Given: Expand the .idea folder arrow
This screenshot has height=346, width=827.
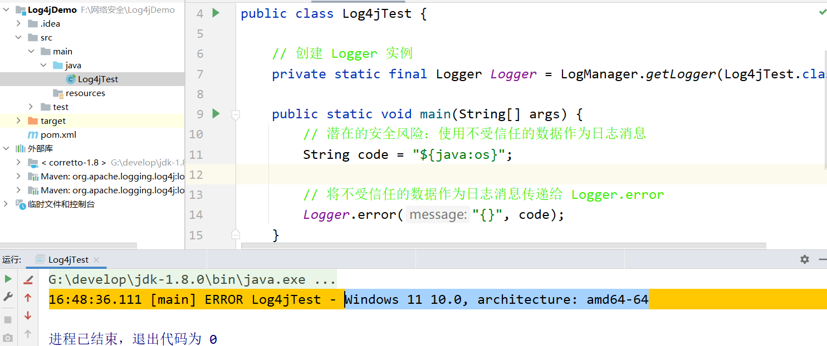Looking at the screenshot, I should click(x=18, y=23).
